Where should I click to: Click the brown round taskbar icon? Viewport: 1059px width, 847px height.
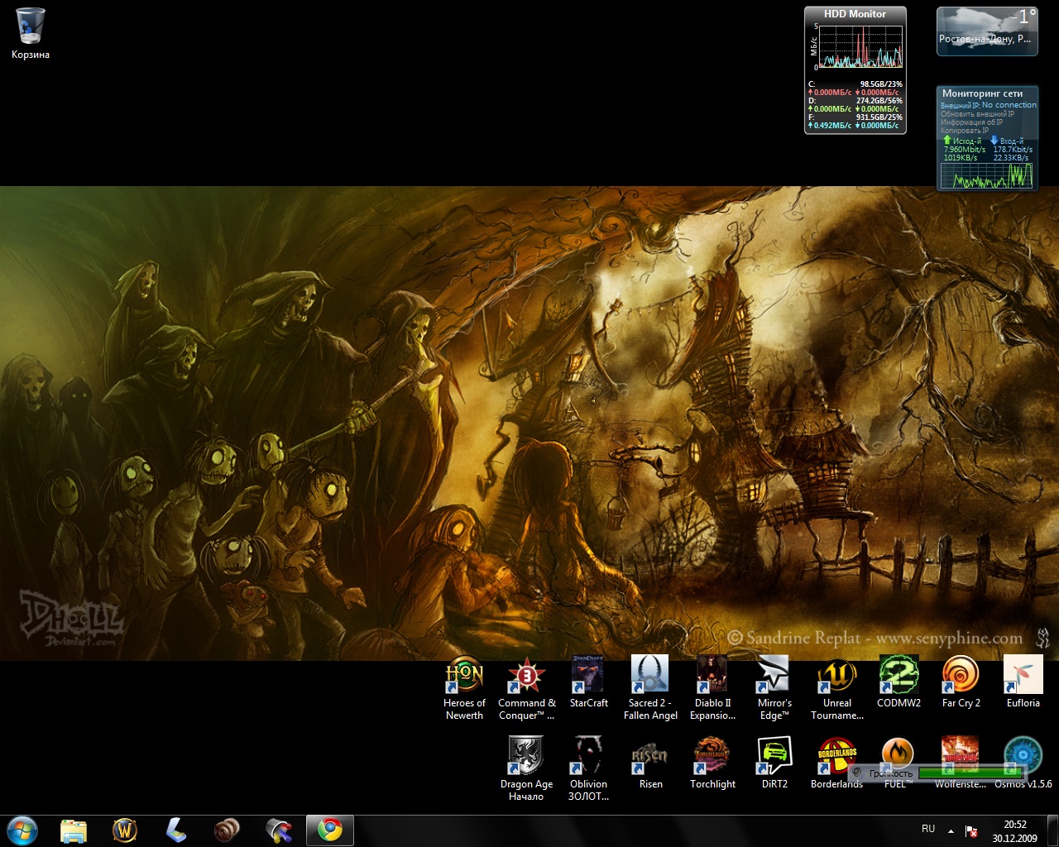tap(227, 830)
